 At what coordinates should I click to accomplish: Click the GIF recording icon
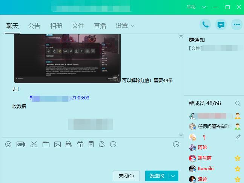coord(21,145)
